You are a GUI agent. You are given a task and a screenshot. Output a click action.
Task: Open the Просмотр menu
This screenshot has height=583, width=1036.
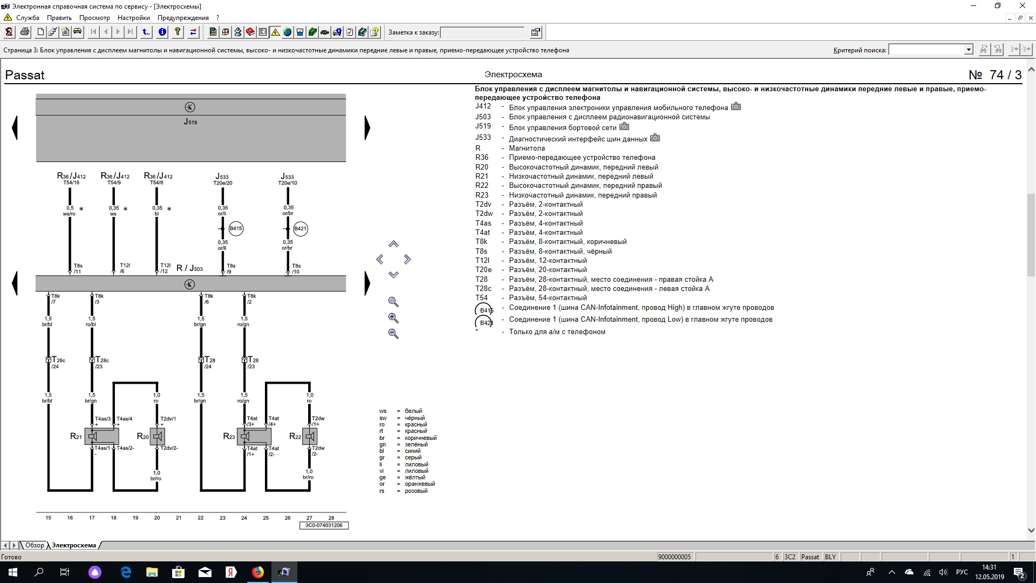[94, 18]
